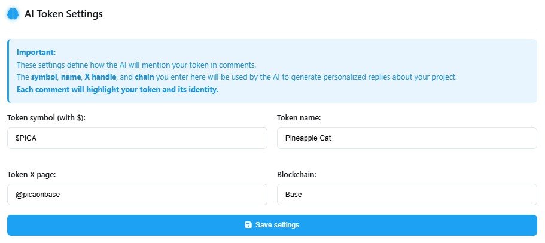Click the brain icon beside AI Token Settings
The image size is (545, 243).
coord(13,14)
